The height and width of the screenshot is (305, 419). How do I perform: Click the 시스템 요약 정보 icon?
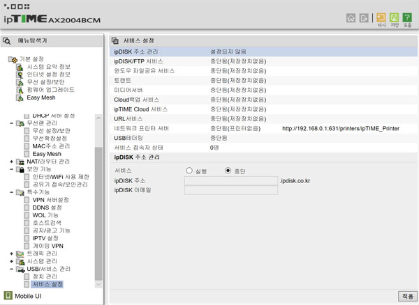[20, 67]
